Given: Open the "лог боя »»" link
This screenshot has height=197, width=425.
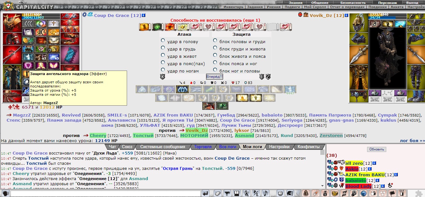Looking at the screenshot, I should 412,140.
